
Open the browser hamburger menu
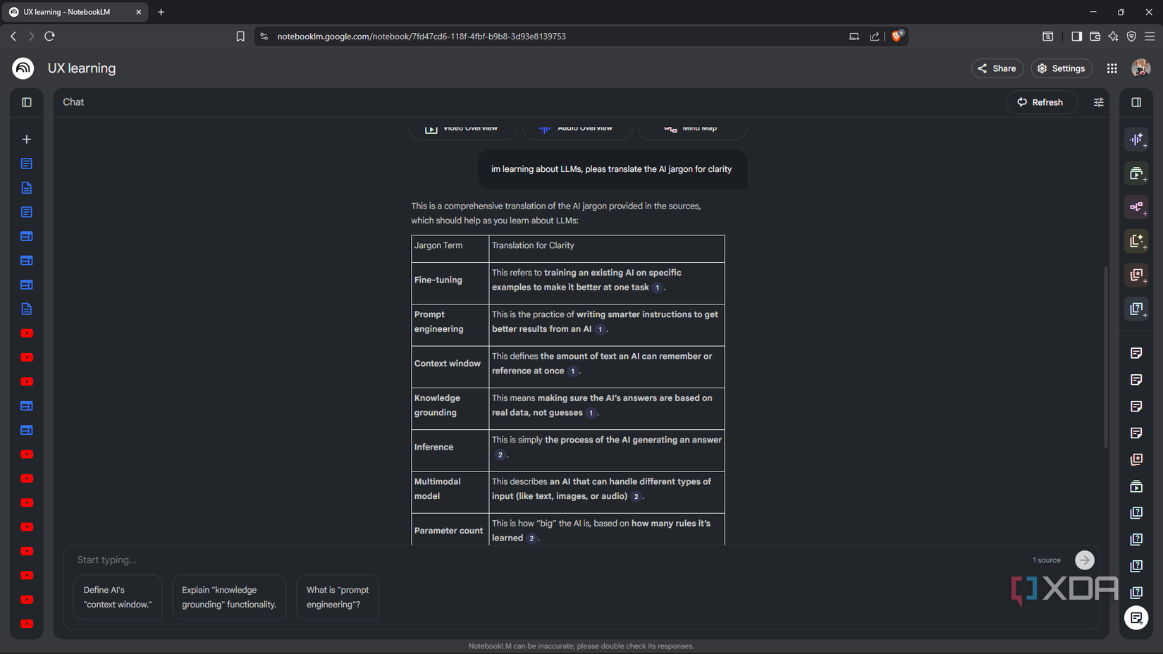1150,36
